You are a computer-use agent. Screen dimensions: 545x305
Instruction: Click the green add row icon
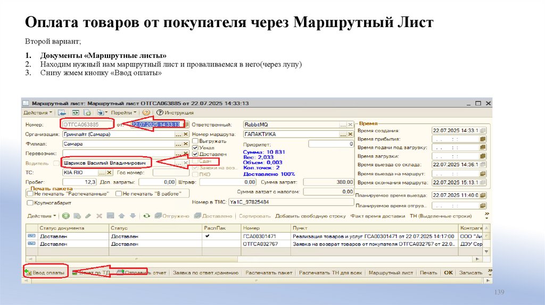coord(66,216)
